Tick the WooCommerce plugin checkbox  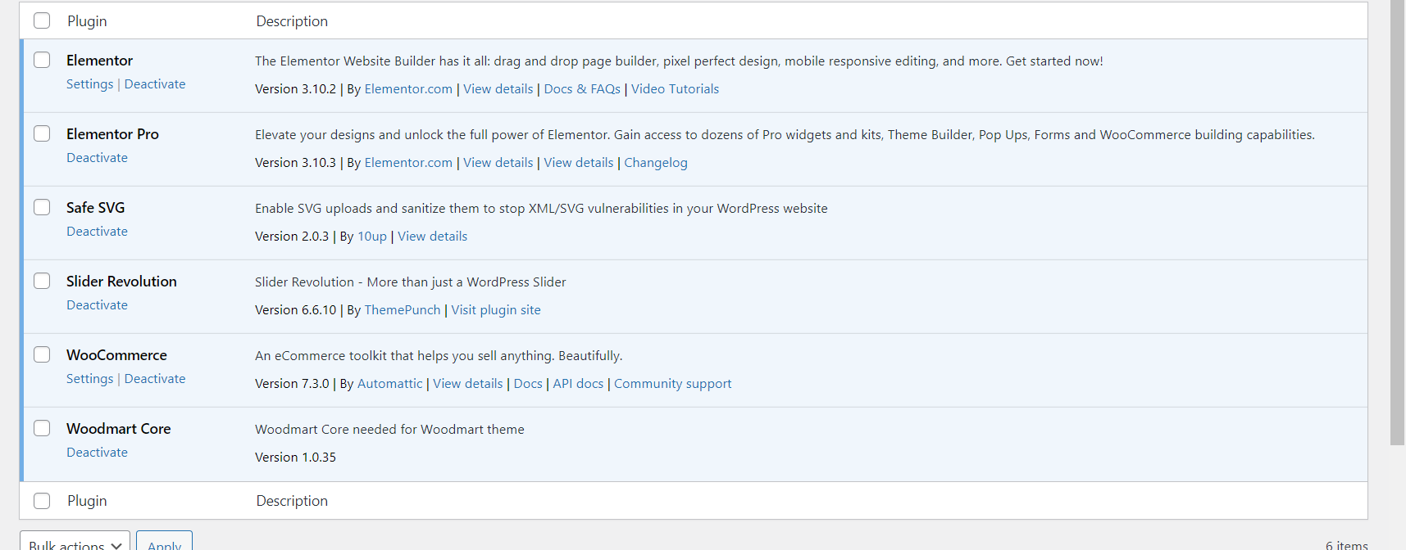point(42,355)
